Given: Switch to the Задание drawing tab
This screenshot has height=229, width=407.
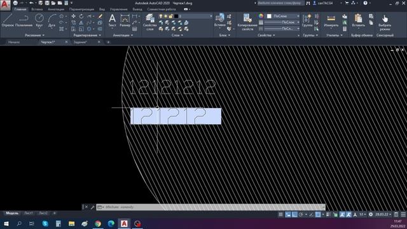Looking at the screenshot, I should pos(80,42).
